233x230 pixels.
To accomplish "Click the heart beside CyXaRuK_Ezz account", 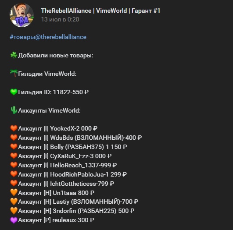I will click(14, 156).
